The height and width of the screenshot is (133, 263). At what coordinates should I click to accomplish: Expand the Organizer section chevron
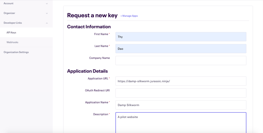tap(47, 13)
